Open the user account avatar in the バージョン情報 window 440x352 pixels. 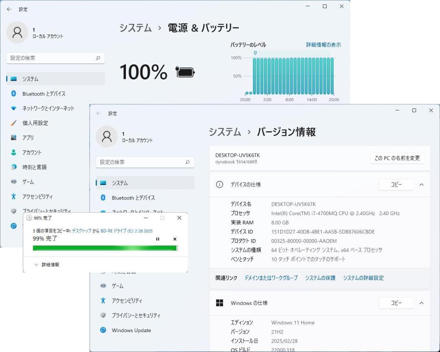pyautogui.click(x=107, y=136)
